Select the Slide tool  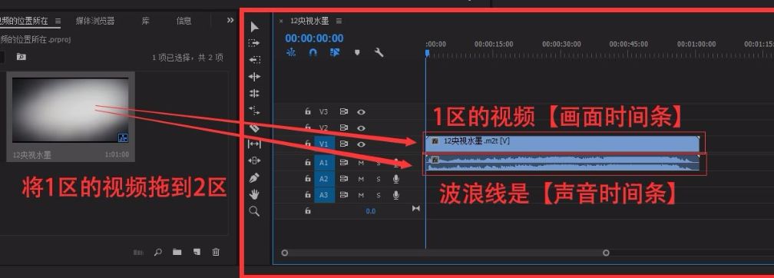(254, 161)
